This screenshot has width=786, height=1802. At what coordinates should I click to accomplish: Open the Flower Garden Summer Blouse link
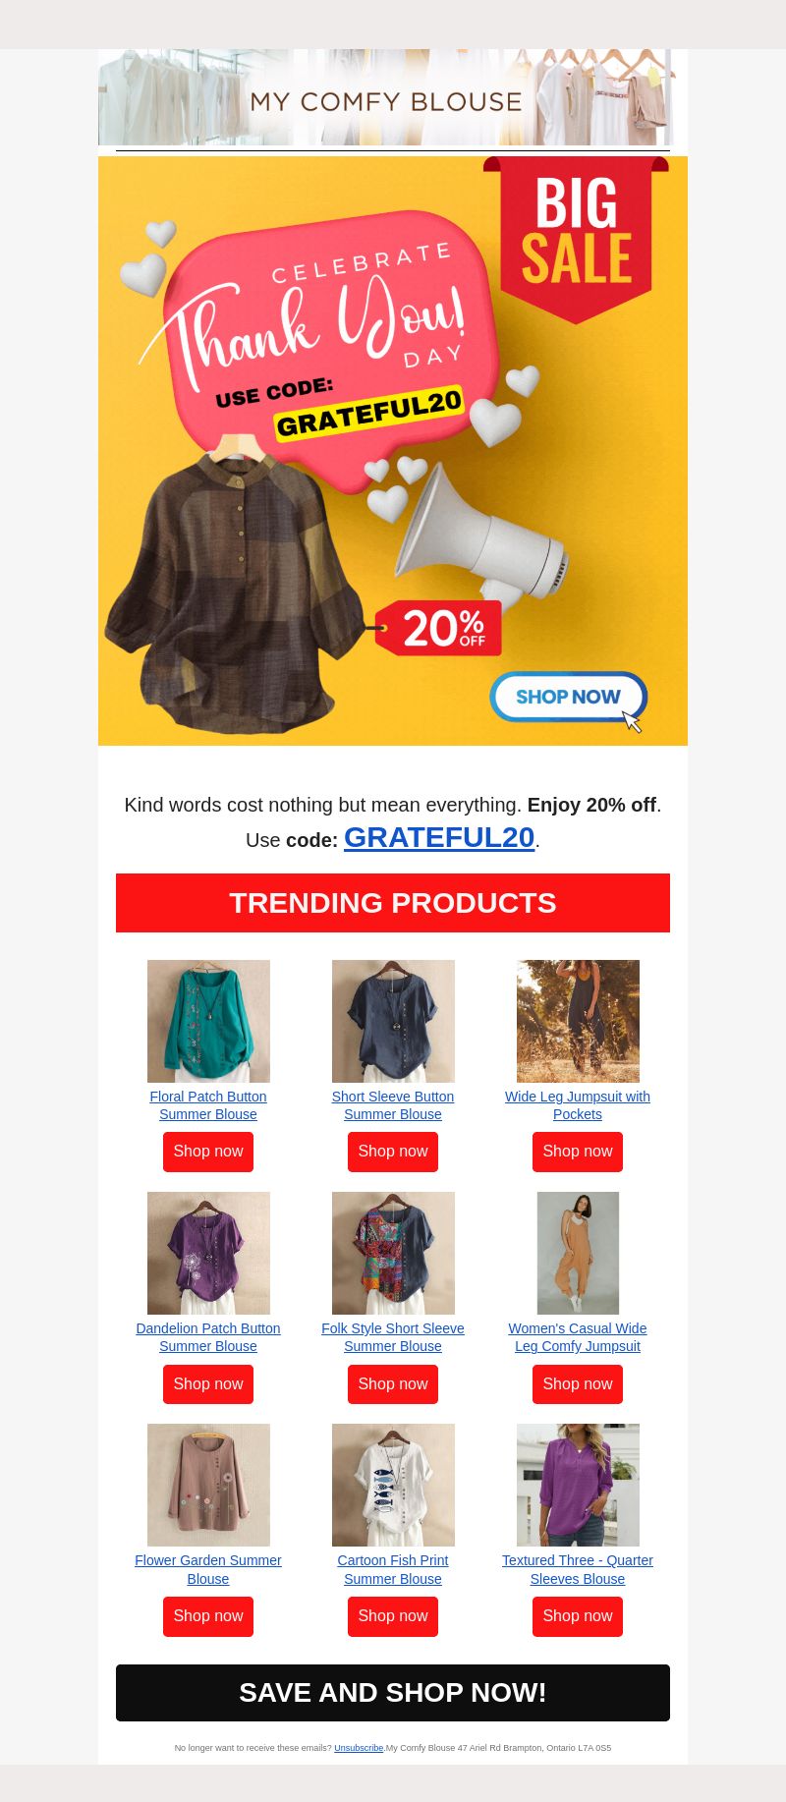click(x=208, y=1569)
